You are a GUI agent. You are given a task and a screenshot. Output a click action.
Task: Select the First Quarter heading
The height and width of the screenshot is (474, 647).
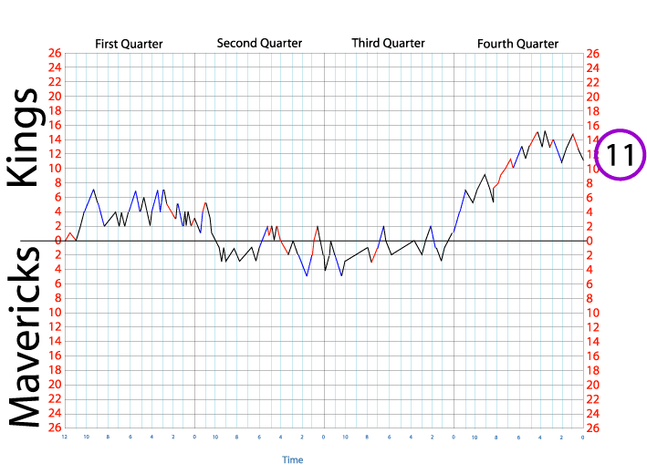coord(129,44)
